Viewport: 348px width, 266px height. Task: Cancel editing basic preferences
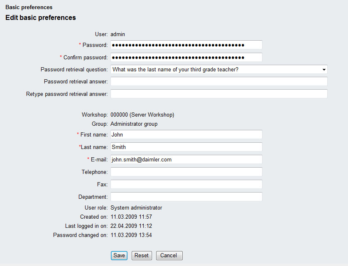169,256
